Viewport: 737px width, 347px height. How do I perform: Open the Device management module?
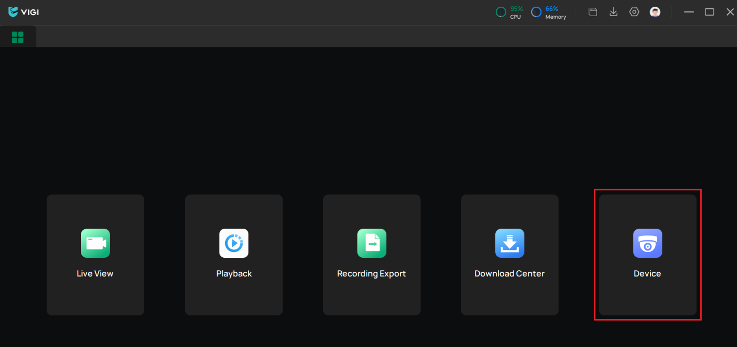click(x=648, y=255)
